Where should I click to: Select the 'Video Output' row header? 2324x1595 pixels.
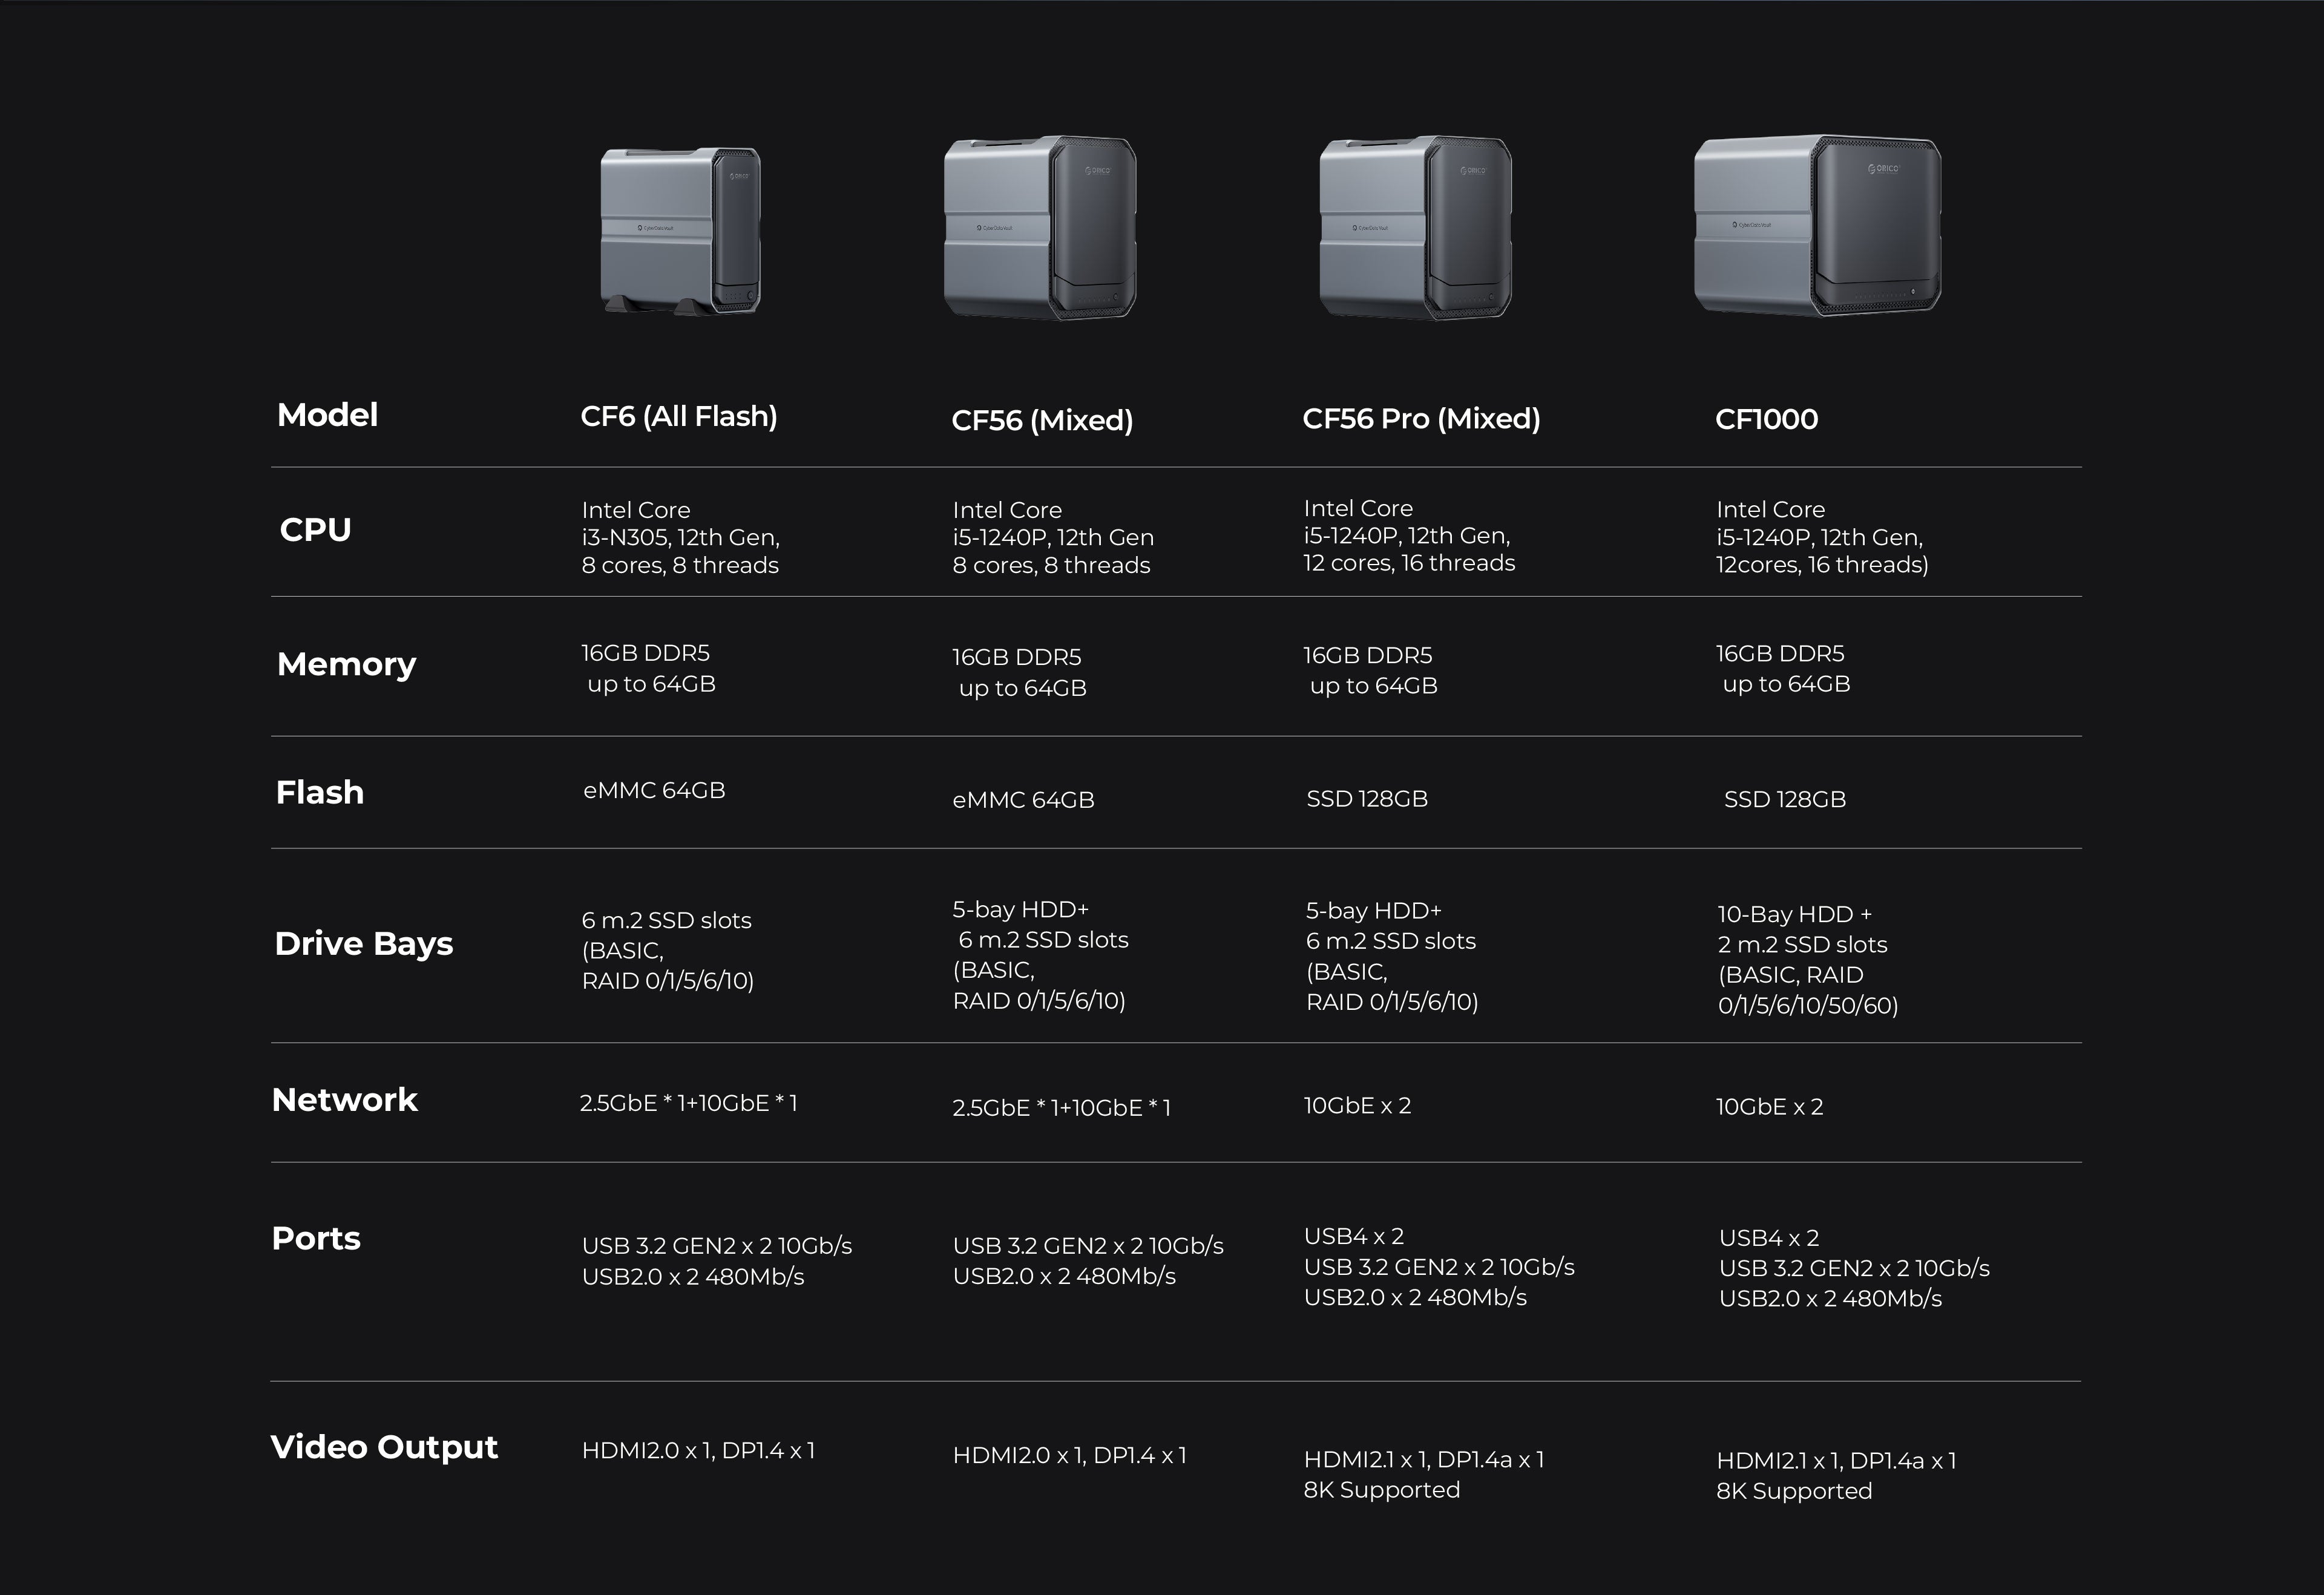click(384, 1447)
